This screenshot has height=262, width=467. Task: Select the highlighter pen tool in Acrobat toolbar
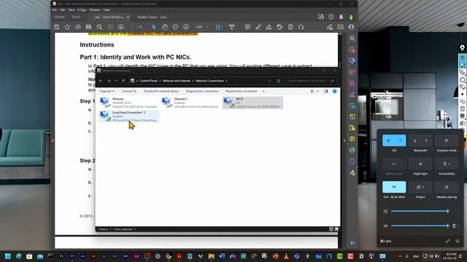[x=258, y=27]
